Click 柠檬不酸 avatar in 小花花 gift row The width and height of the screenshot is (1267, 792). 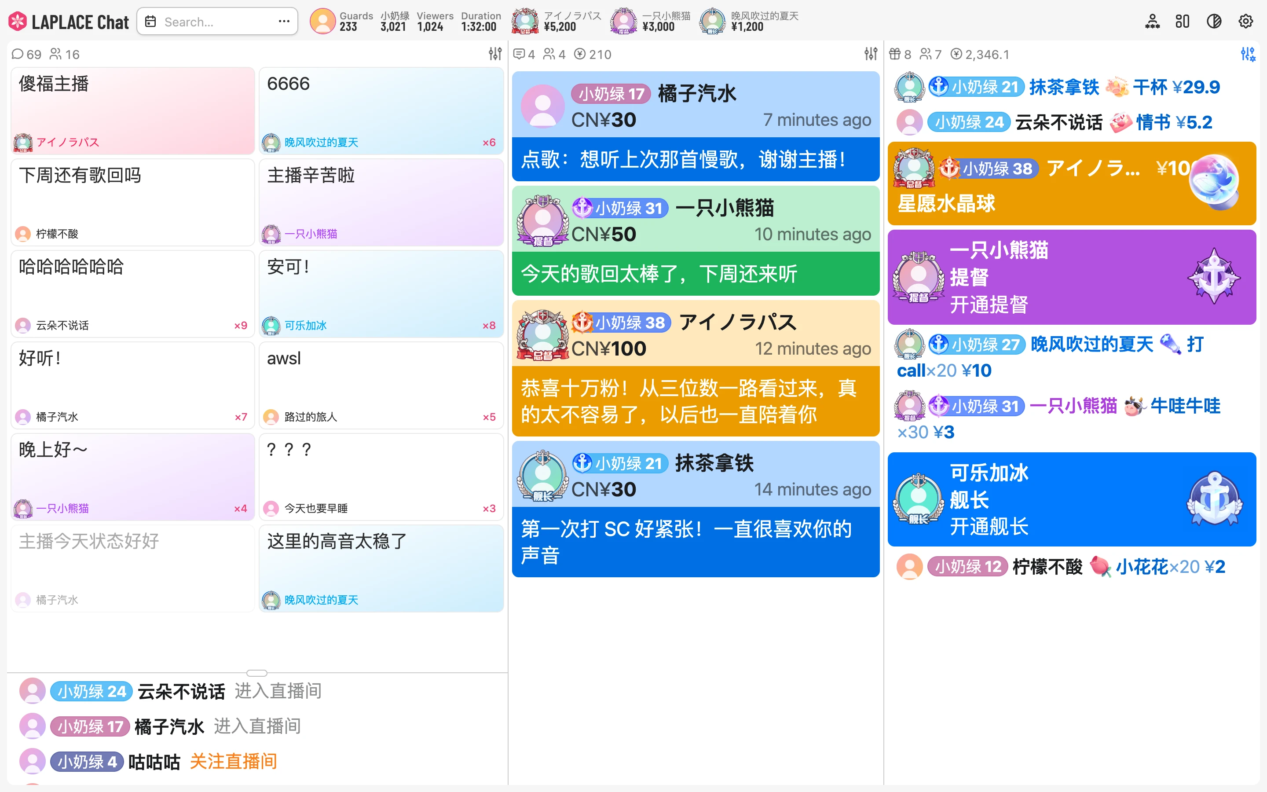pyautogui.click(x=909, y=567)
